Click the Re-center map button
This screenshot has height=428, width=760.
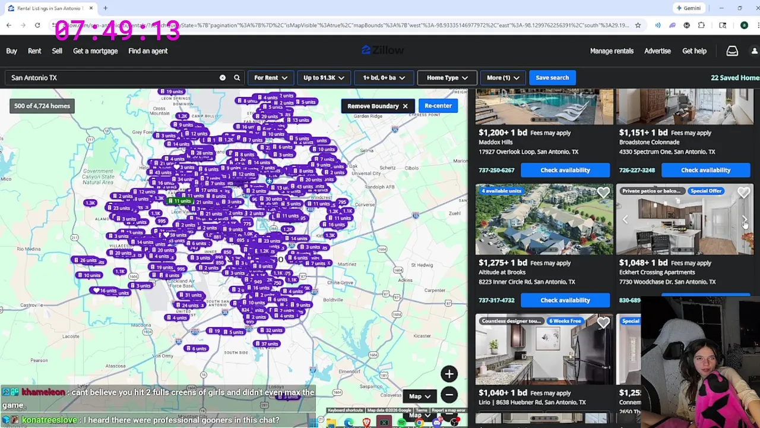438,106
